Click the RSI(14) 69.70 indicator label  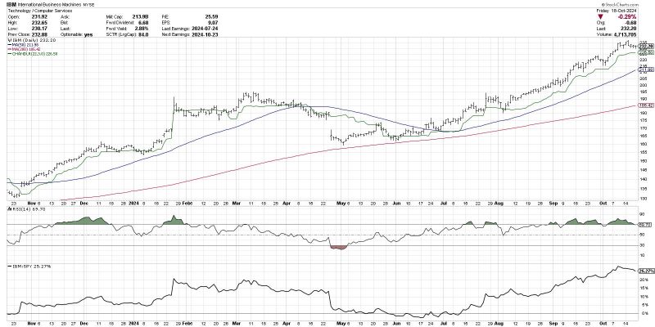click(21, 213)
